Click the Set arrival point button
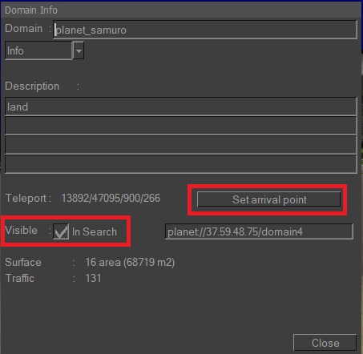Image resolution: width=363 pixels, height=354 pixels. click(x=268, y=199)
